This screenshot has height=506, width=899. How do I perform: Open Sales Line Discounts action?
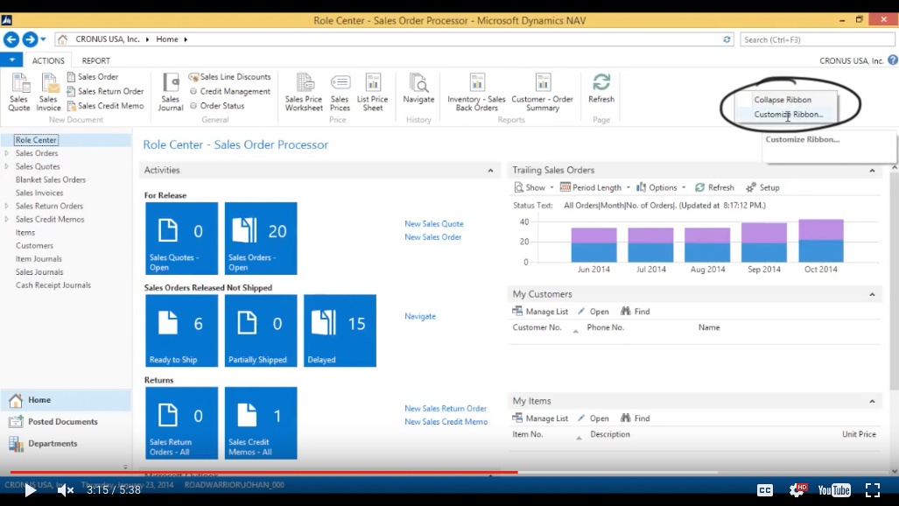230,77
